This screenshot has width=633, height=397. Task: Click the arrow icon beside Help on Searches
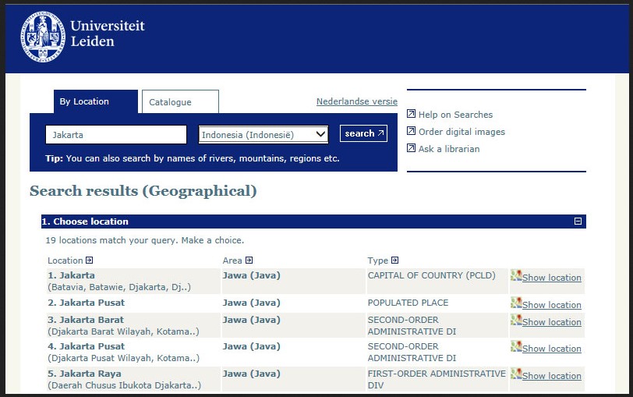412,115
